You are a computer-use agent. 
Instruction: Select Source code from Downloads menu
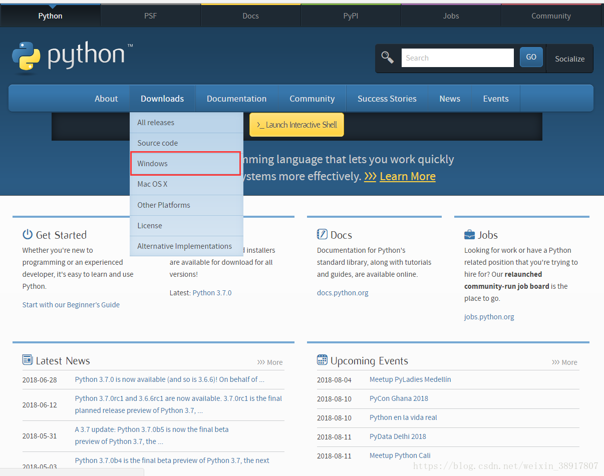[x=186, y=143]
